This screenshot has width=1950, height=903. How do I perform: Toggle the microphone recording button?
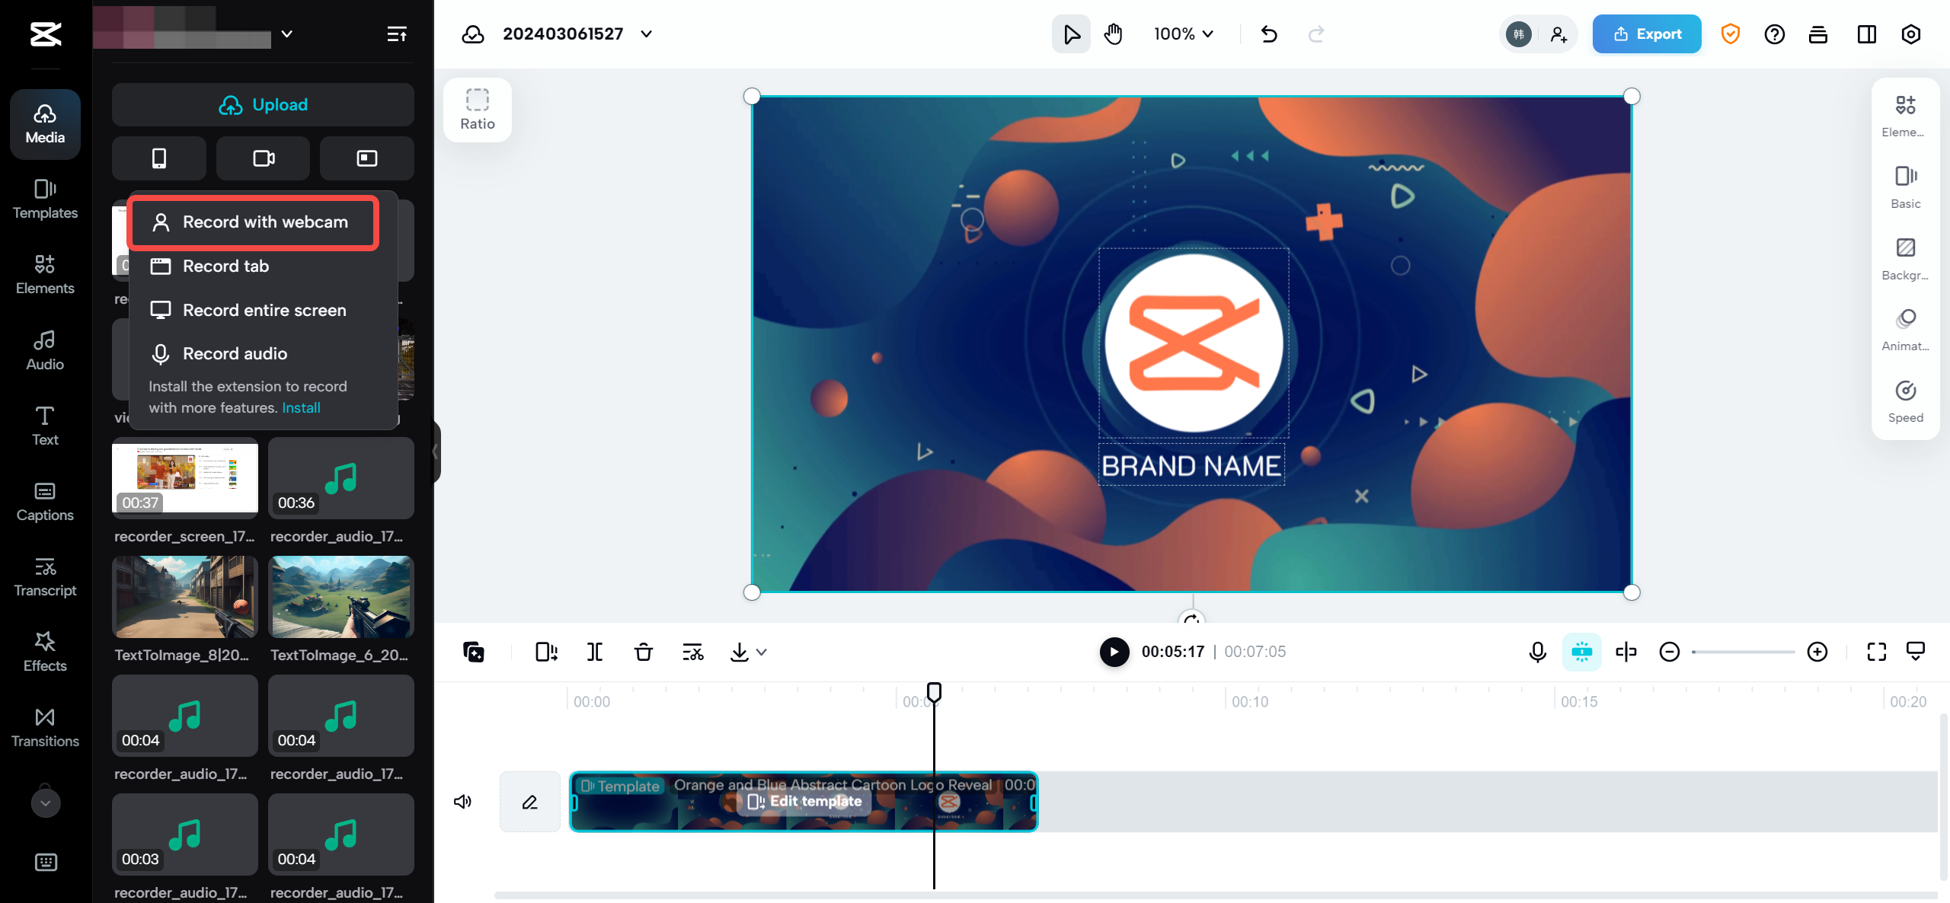coord(1537,650)
